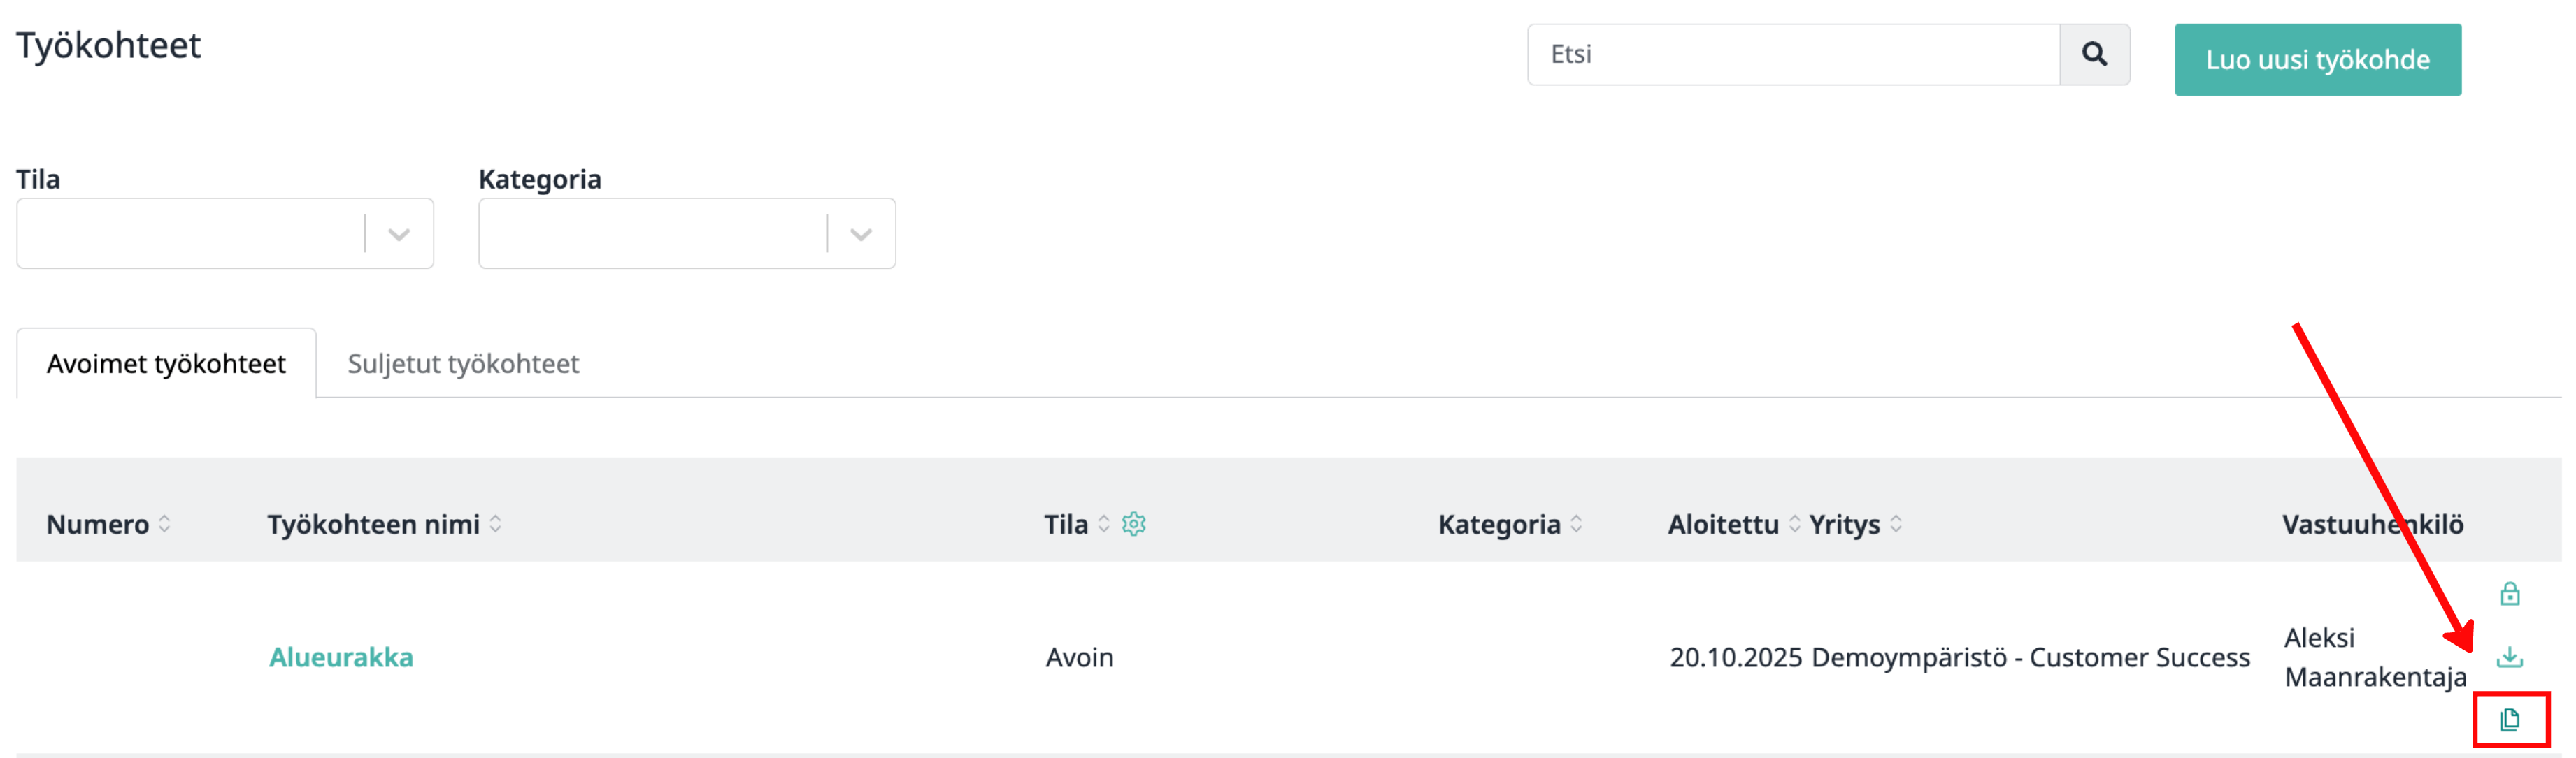This screenshot has height=758, width=2576.
Task: Click the search magnifier icon
Action: pyautogui.click(x=2094, y=55)
